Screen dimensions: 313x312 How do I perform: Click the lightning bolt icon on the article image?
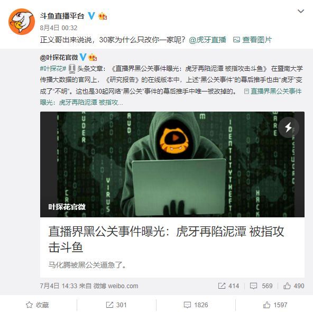(x=288, y=127)
